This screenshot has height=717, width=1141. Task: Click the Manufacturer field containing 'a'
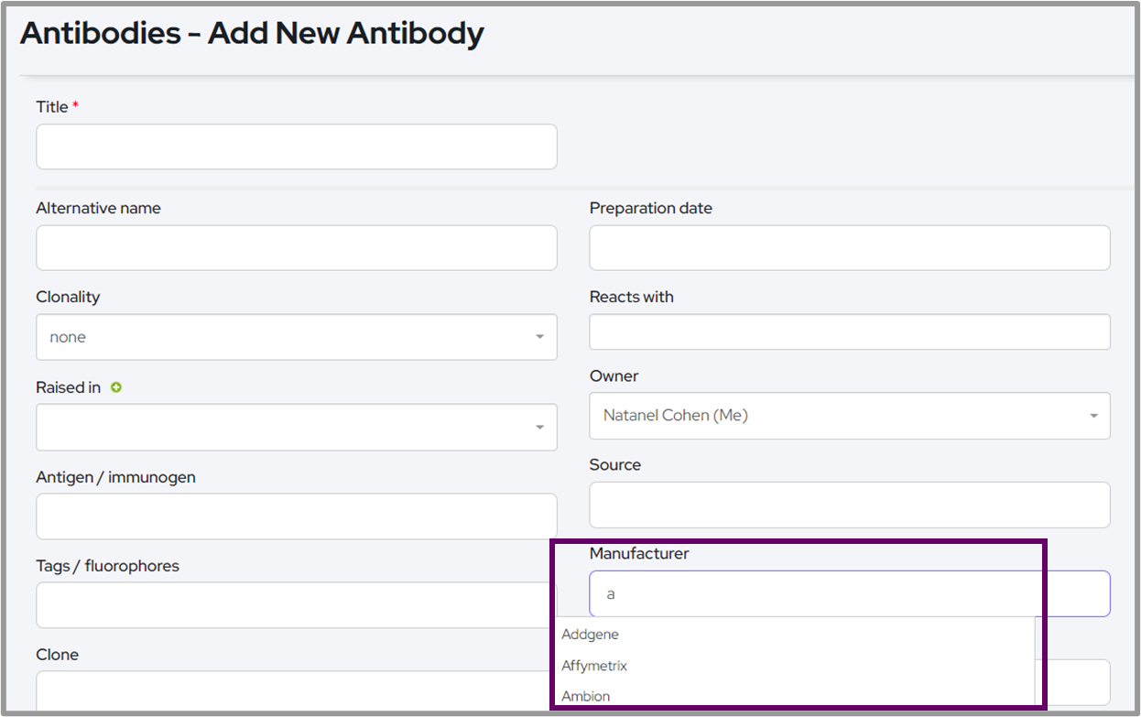pos(849,593)
